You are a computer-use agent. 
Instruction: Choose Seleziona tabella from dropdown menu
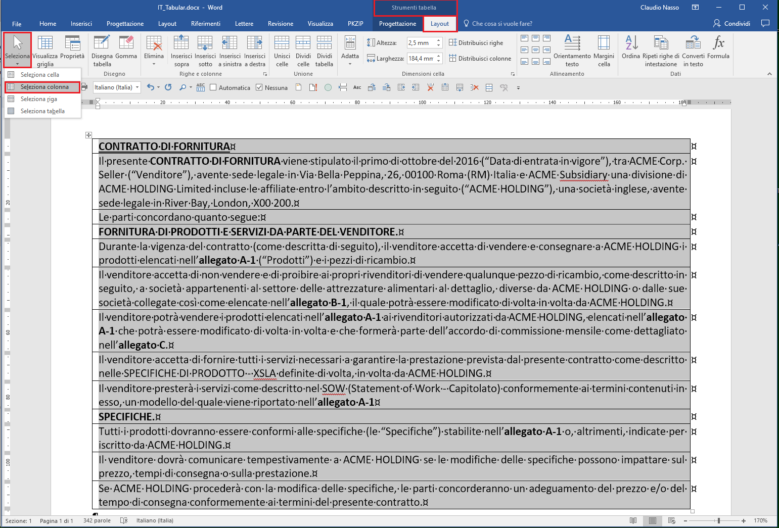[43, 111]
